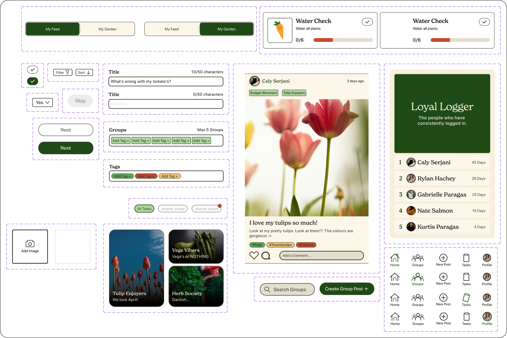Open the Sort dropdown

click(x=84, y=73)
